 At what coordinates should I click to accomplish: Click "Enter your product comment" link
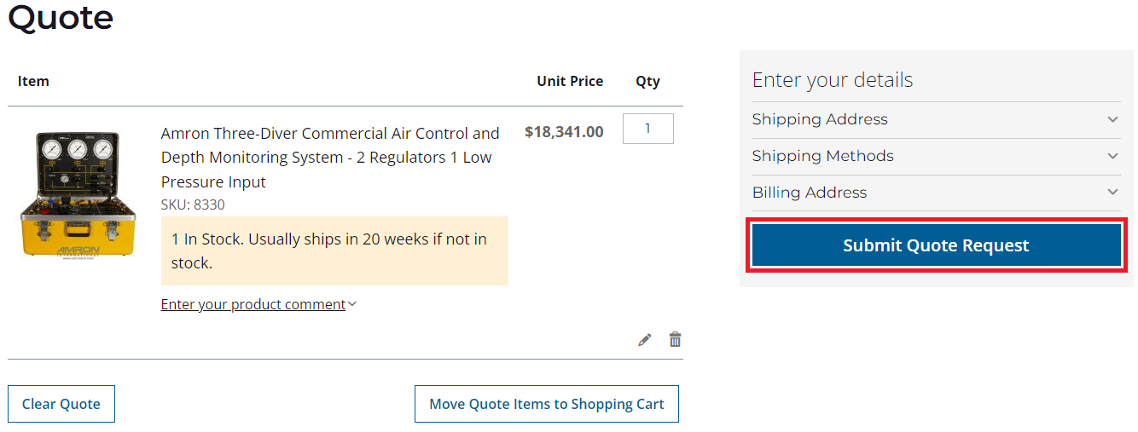point(253,305)
